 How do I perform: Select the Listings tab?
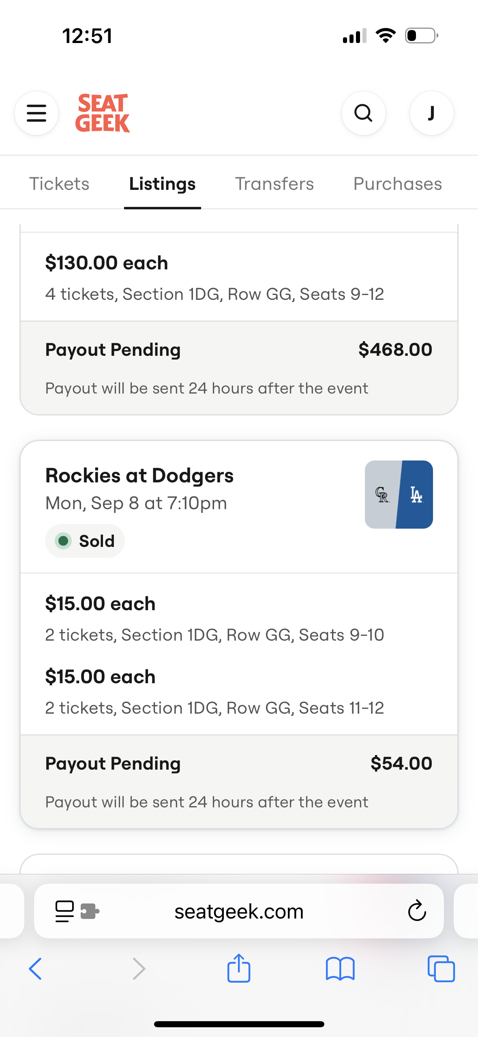coord(162,184)
